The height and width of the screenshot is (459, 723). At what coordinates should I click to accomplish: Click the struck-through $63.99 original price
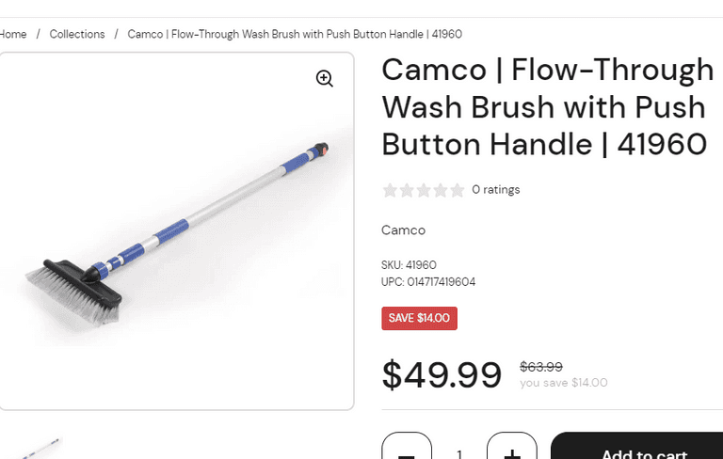(541, 367)
